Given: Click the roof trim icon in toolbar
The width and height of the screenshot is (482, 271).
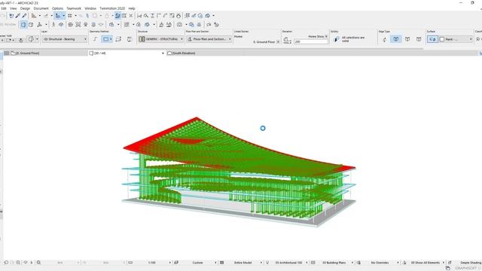Looking at the screenshot, I should (x=178, y=15).
